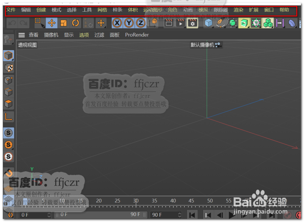304x222 pixels.
Task: Click the purple bars arrow field icon
Action: [x=280, y=23]
